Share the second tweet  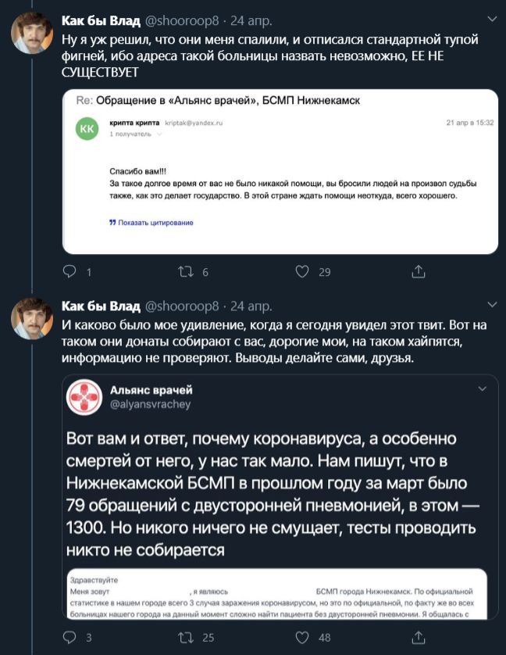[419, 637]
